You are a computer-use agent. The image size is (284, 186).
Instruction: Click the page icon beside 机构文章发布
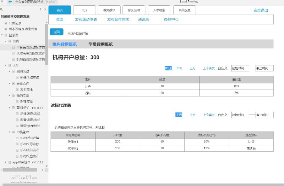tap(17, 156)
